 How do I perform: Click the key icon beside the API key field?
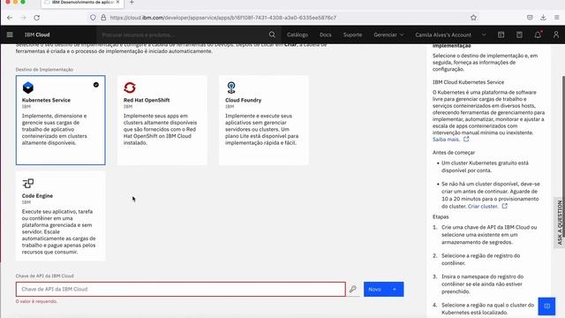point(353,289)
